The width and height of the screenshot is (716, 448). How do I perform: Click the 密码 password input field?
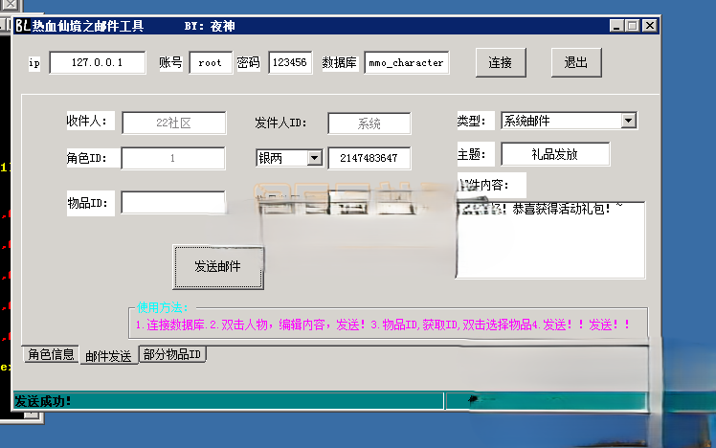(289, 63)
